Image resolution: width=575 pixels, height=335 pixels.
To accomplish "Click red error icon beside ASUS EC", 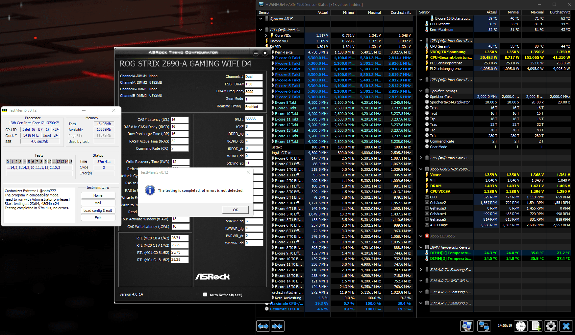I will coord(427,236).
